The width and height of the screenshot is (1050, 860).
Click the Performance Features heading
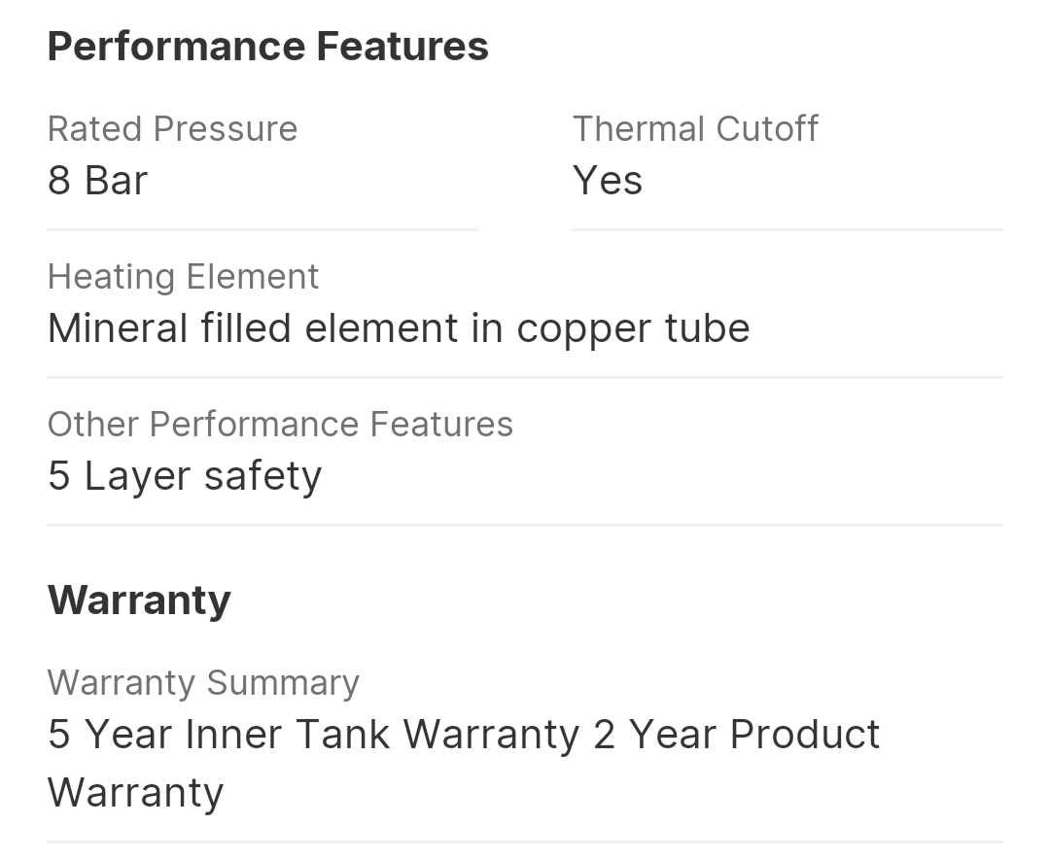[267, 47]
